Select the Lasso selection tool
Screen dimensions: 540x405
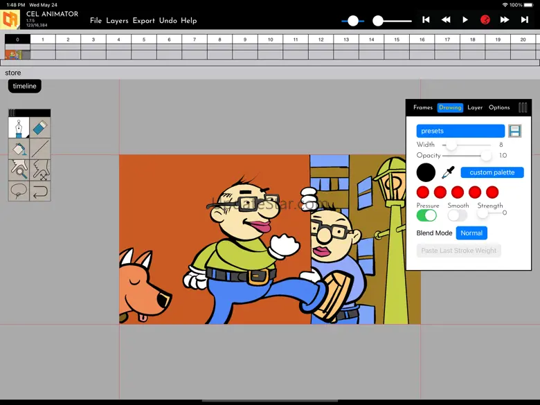tap(19, 190)
